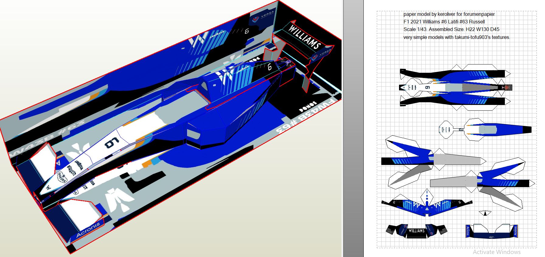
Task: Select the number 6 on 3D engine cover
Action: (269, 67)
